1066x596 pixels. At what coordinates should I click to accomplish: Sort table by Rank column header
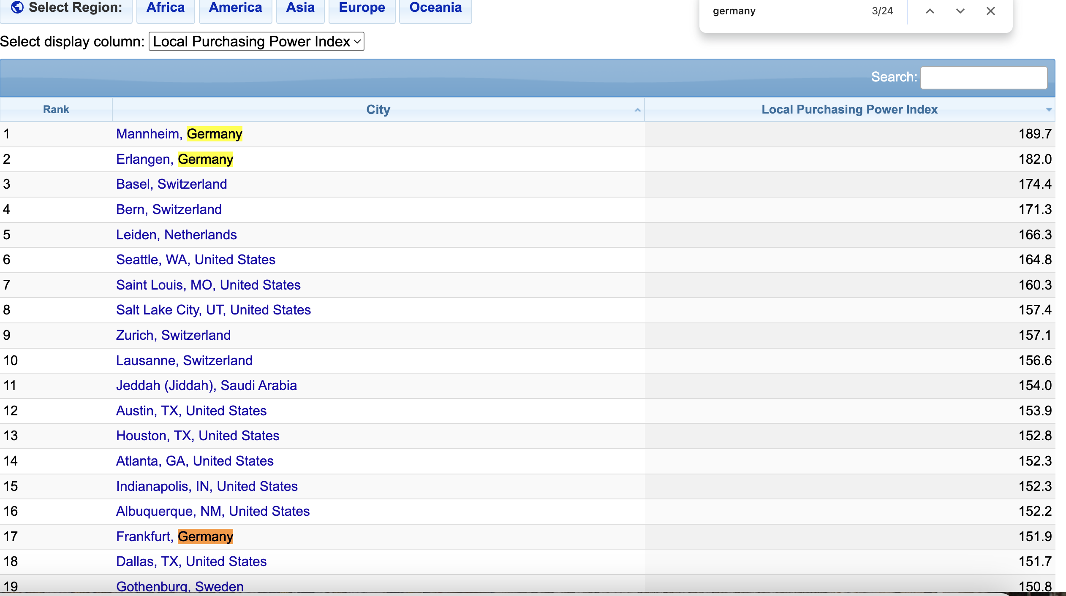click(x=56, y=110)
